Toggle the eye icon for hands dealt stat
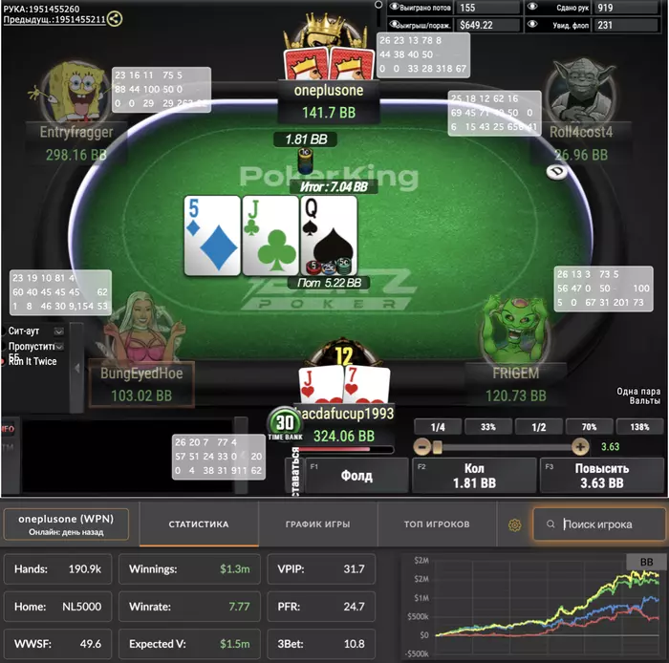This screenshot has width=669, height=663. click(532, 7)
